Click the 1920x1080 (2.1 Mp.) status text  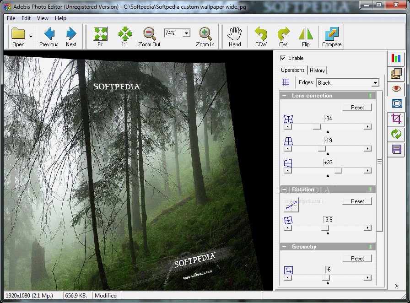(29, 296)
